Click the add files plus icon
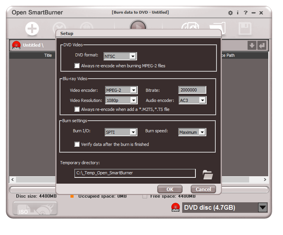 click(32, 29)
